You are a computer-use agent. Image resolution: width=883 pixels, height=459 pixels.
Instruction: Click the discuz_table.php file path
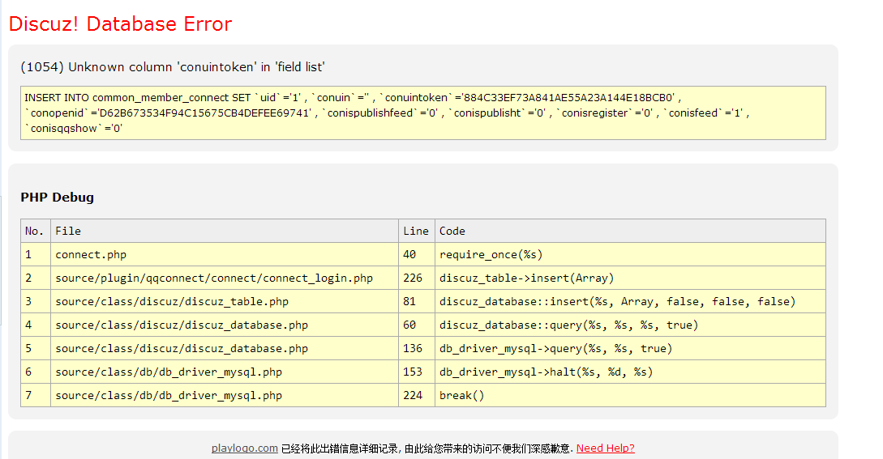pyautogui.click(x=172, y=301)
